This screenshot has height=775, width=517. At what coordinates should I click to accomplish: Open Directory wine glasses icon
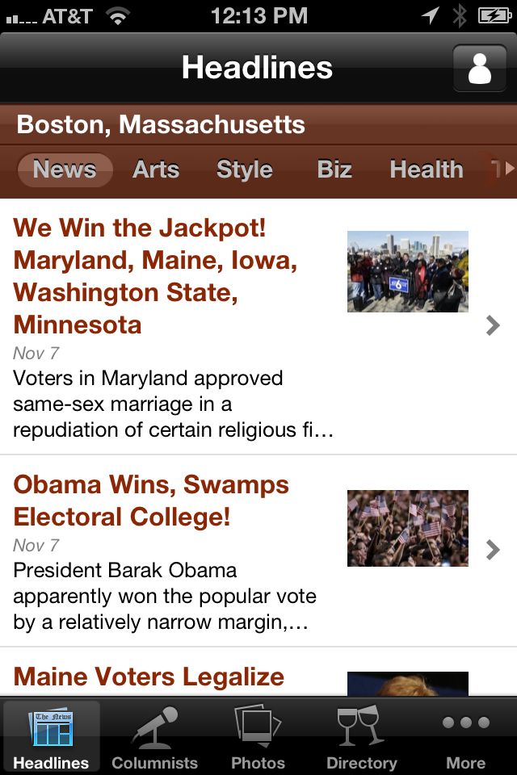tap(361, 727)
